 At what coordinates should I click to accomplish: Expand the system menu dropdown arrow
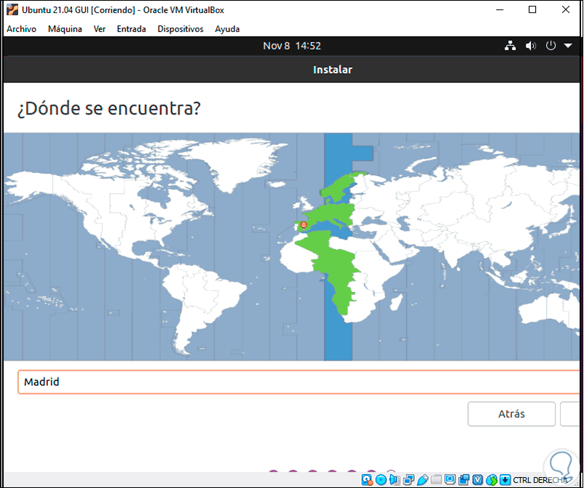pos(568,46)
